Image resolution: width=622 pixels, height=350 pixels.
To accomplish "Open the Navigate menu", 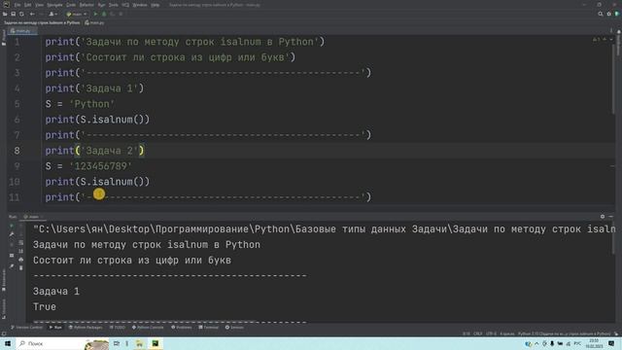I will (54, 5).
